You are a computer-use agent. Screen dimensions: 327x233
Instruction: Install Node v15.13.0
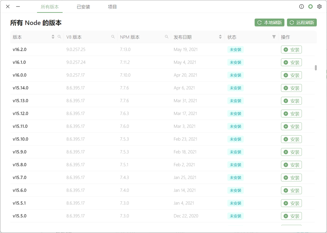point(291,101)
